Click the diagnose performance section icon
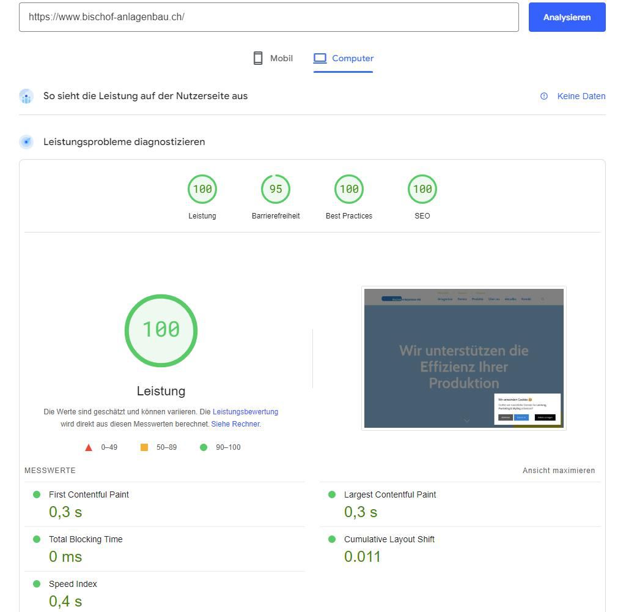Image resolution: width=626 pixels, height=612 pixels. point(26,142)
